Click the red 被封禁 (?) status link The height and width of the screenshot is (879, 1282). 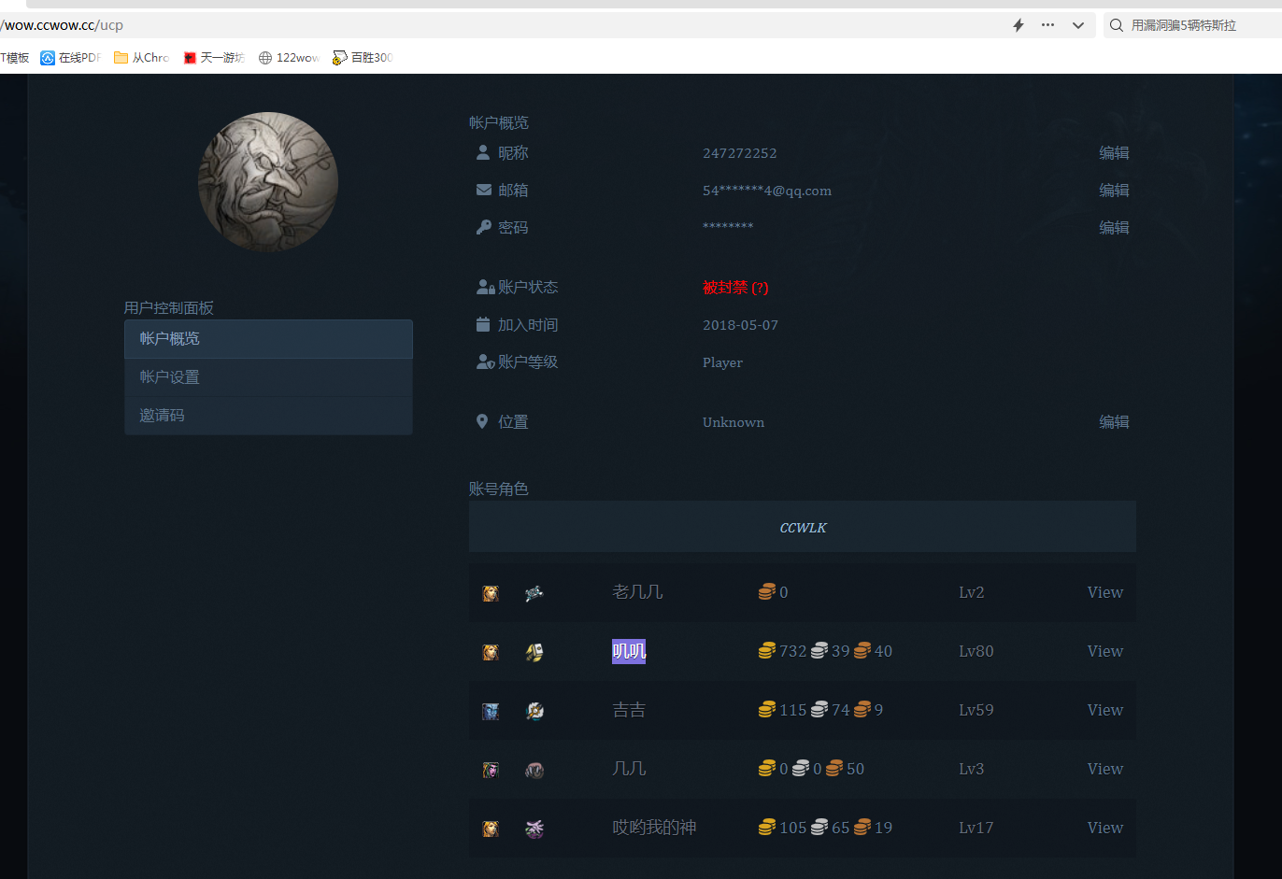(x=735, y=287)
